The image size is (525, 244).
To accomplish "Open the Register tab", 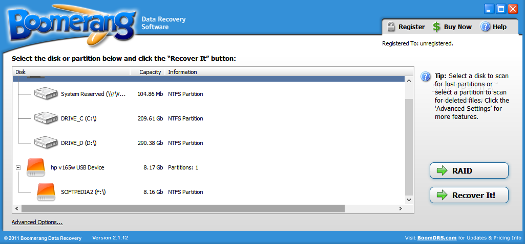I will point(406,27).
